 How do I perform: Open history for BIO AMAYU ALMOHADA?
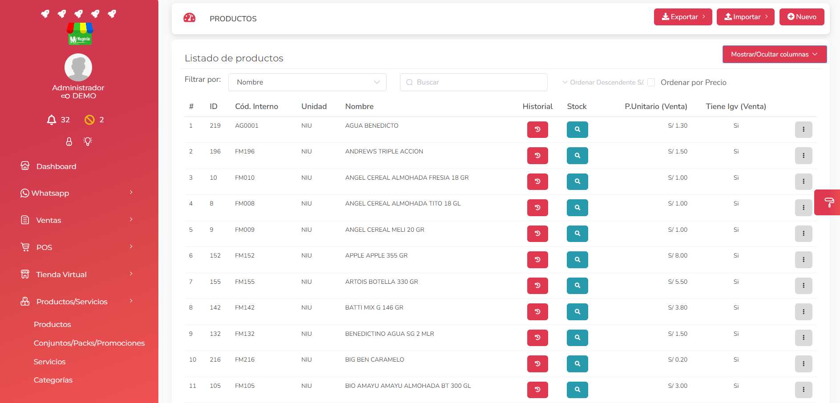pyautogui.click(x=537, y=390)
